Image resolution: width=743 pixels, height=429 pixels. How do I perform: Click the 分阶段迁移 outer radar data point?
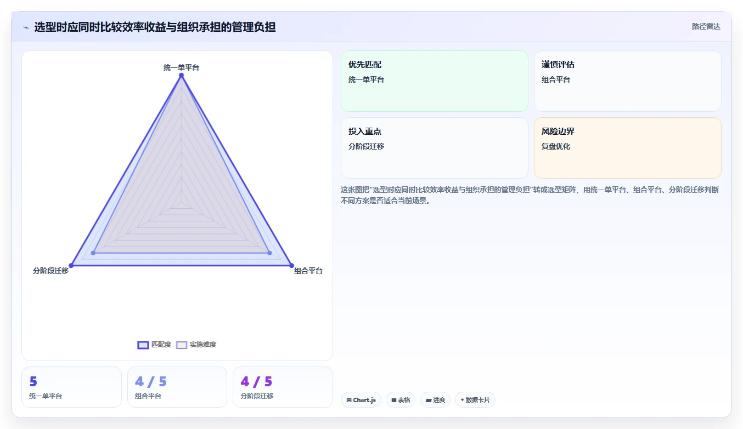pos(71,266)
